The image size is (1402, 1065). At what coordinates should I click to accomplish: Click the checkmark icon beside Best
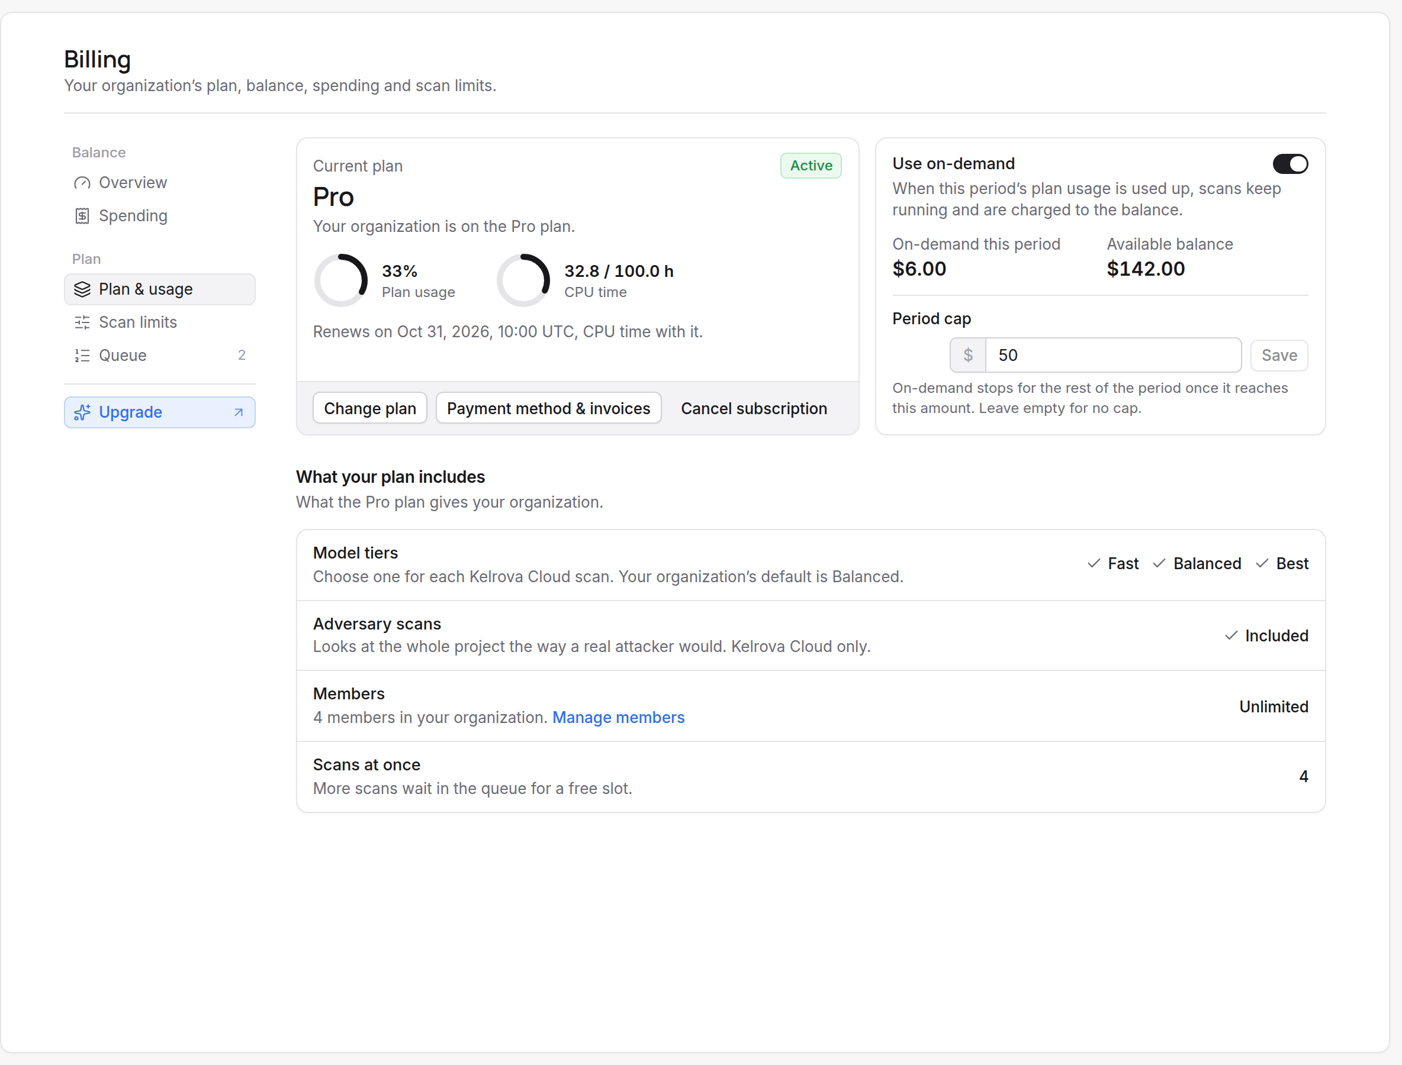(x=1262, y=563)
